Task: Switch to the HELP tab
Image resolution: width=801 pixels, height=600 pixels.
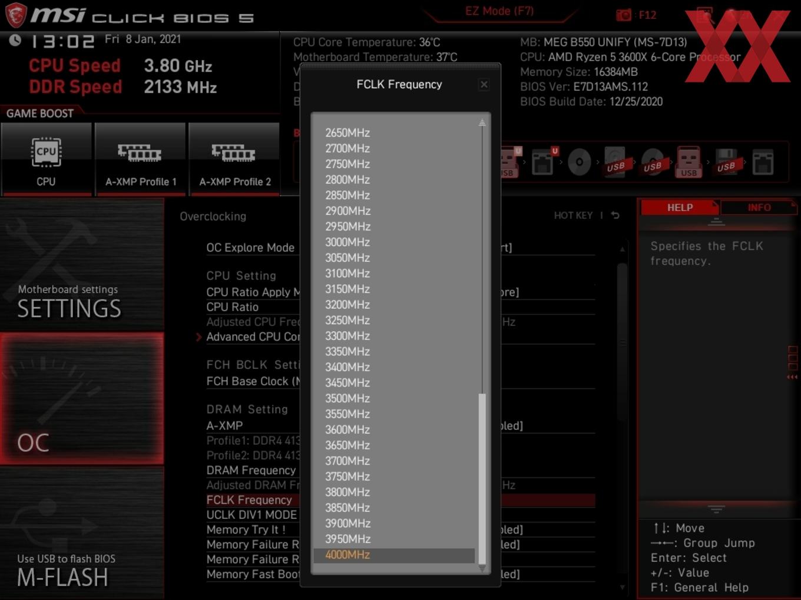Action: click(x=680, y=208)
